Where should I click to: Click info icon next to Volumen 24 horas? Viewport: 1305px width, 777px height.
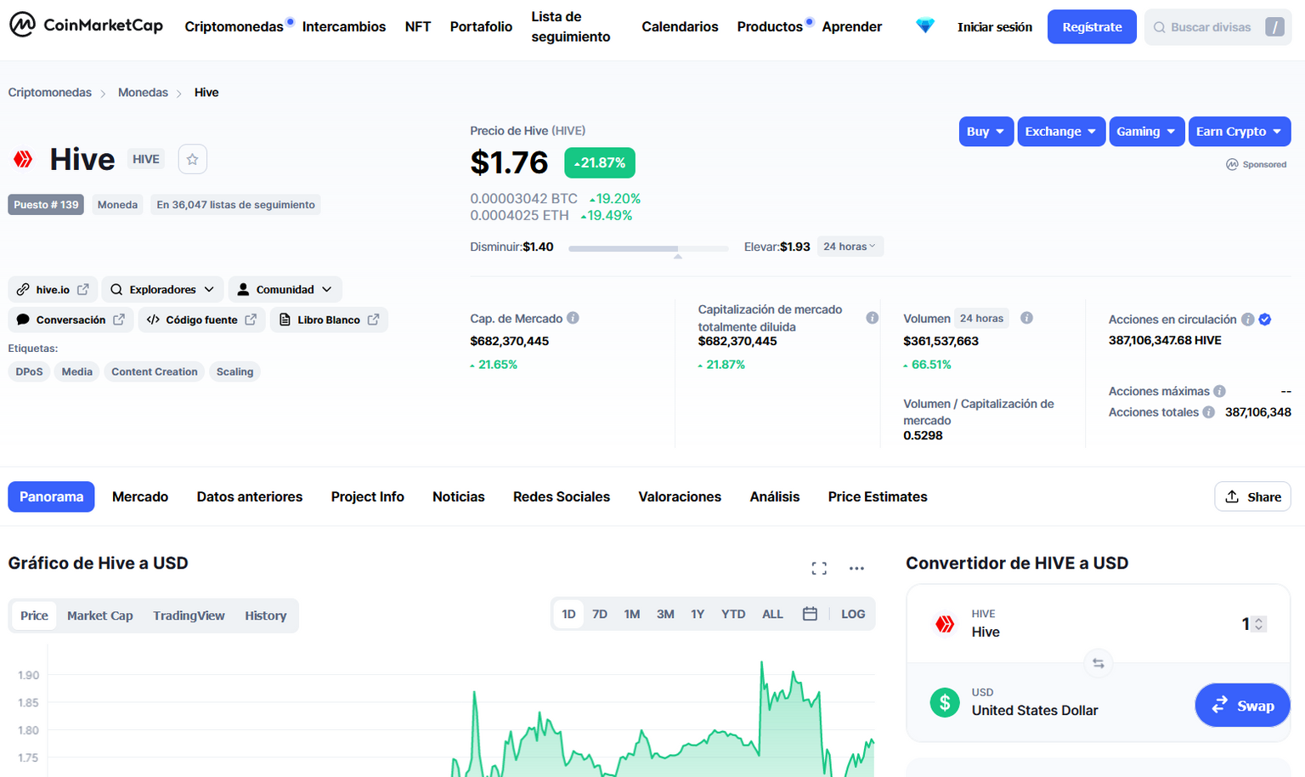(1026, 318)
